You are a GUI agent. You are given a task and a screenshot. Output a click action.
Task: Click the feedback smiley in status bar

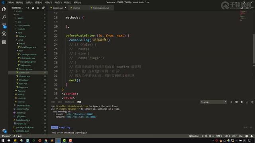tap(247, 136)
